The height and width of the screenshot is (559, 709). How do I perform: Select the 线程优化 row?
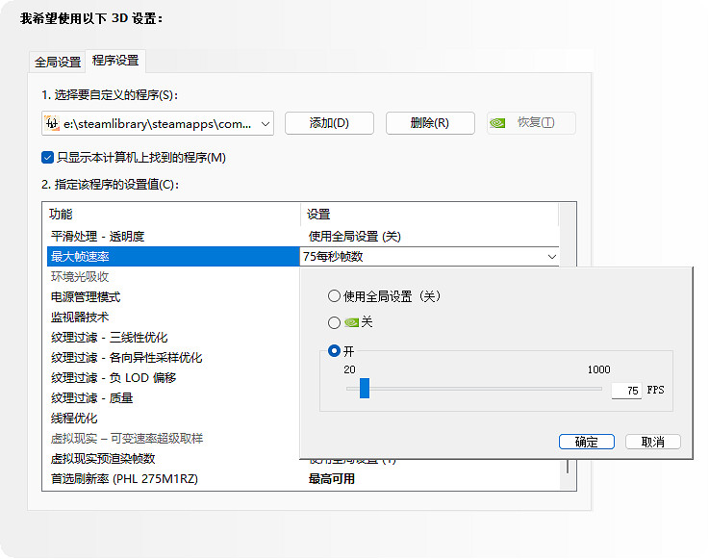[173, 419]
